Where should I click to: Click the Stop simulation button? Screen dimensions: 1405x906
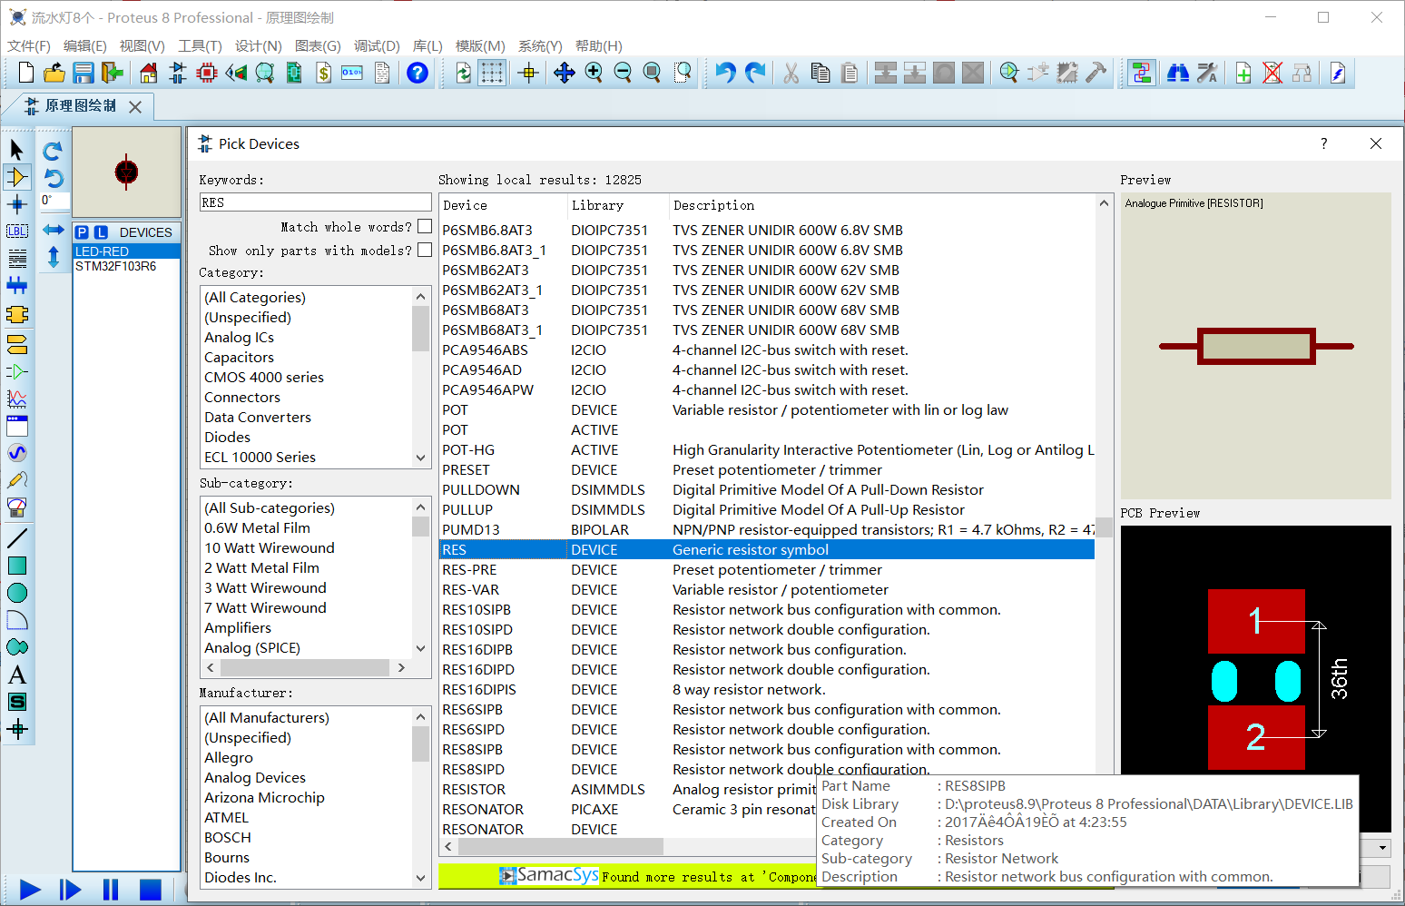pos(151,890)
